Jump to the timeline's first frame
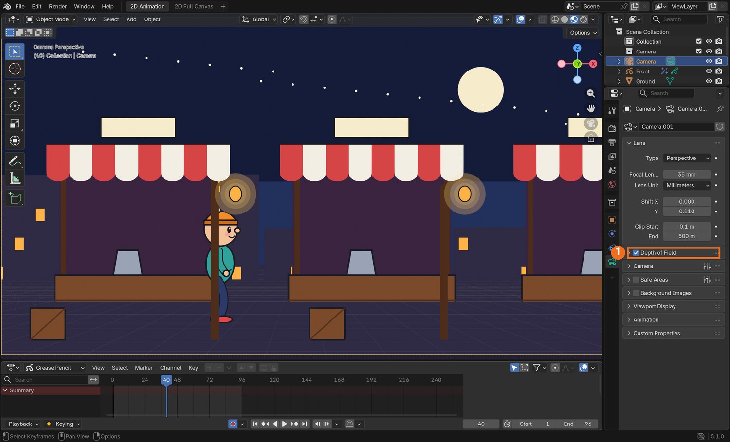 [255, 424]
